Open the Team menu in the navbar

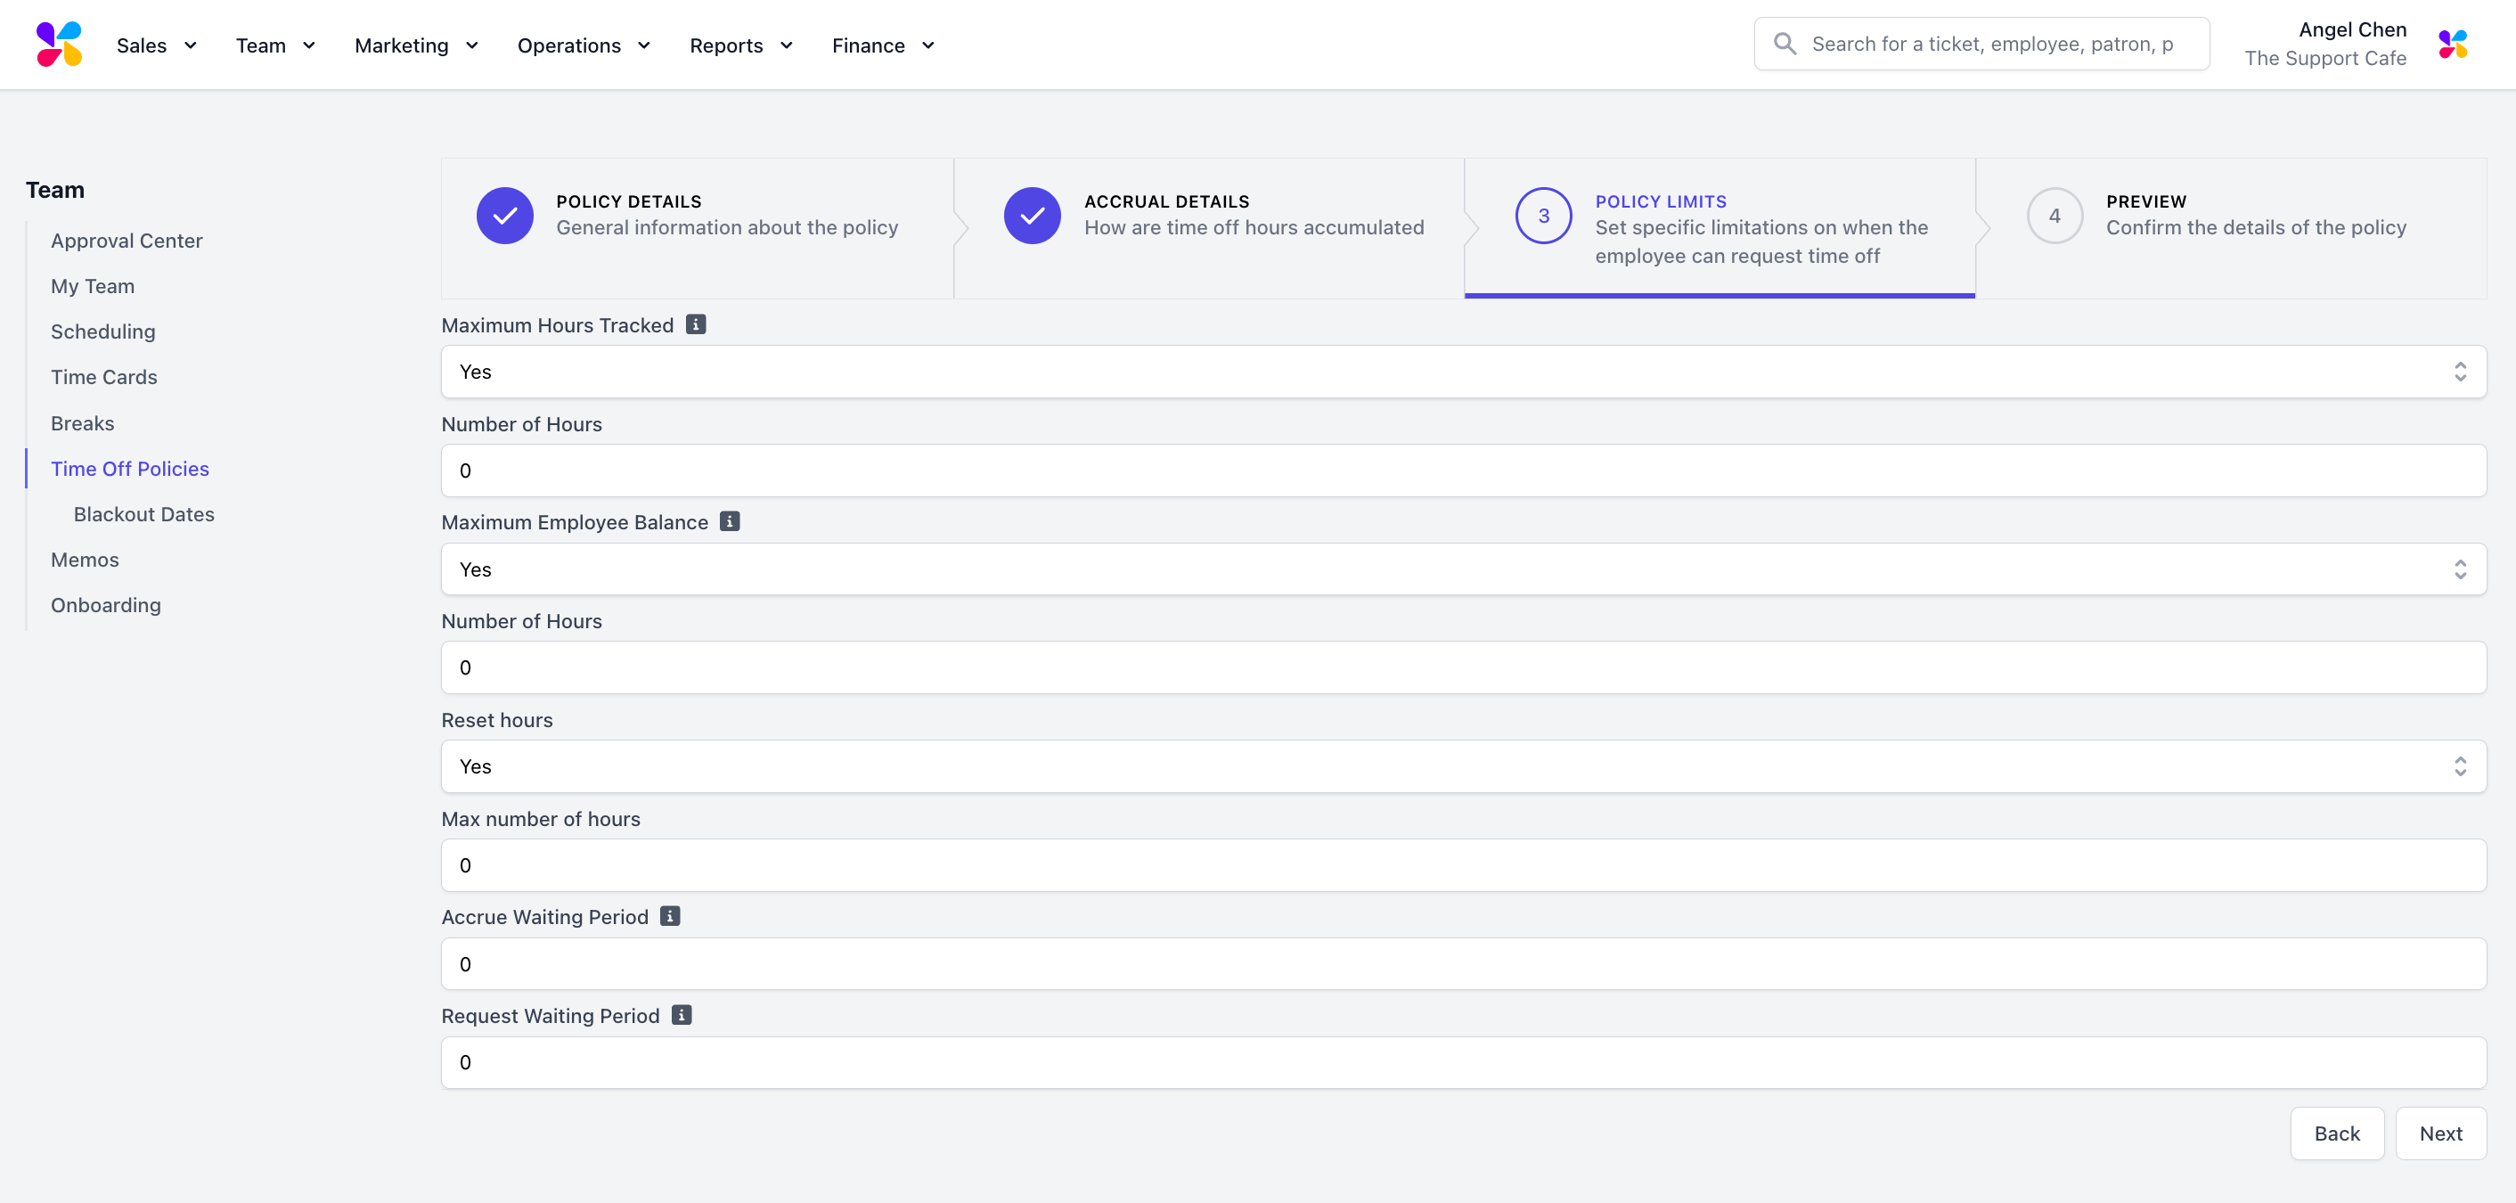276,45
